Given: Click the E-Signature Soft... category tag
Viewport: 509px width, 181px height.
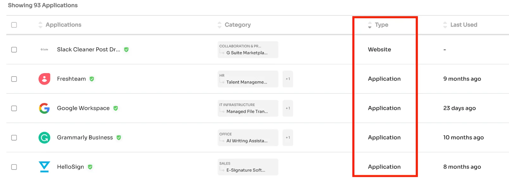Looking at the screenshot, I should 248,167.
